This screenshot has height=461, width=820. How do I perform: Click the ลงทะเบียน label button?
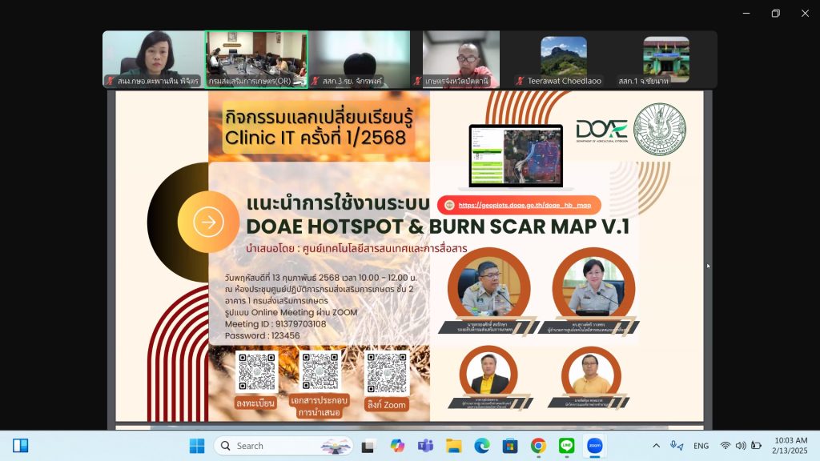(x=255, y=403)
